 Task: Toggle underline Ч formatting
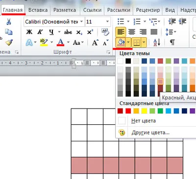click(51, 32)
